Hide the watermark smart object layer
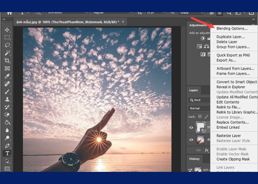Screen dimensions: 258x184 [x=191, y=127]
